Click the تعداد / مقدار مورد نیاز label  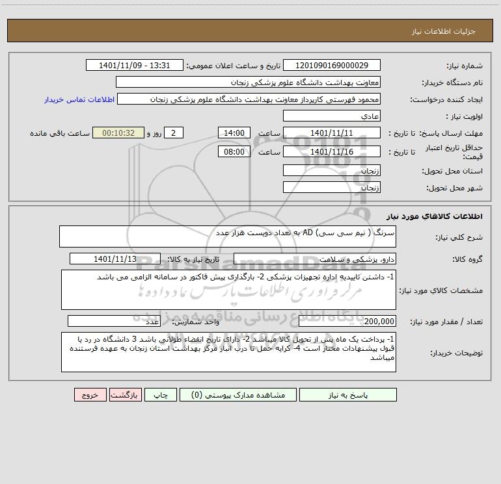446,322
